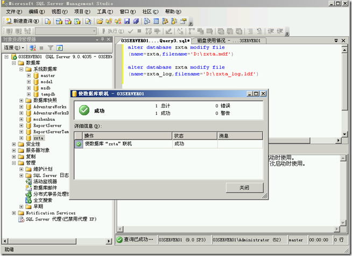Screen dimensions: 352x256
Task: Click the query editor first alter database line
Action: click(x=176, y=47)
